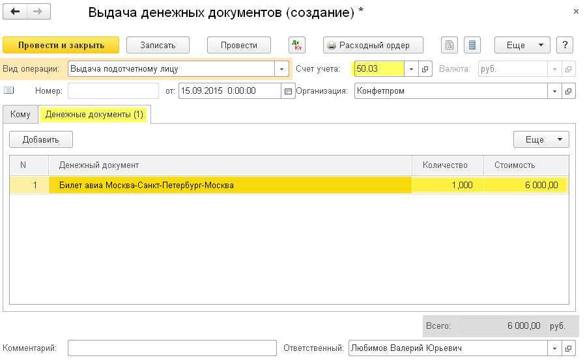Show Дт/Кт accounting entries icon

coord(297,45)
